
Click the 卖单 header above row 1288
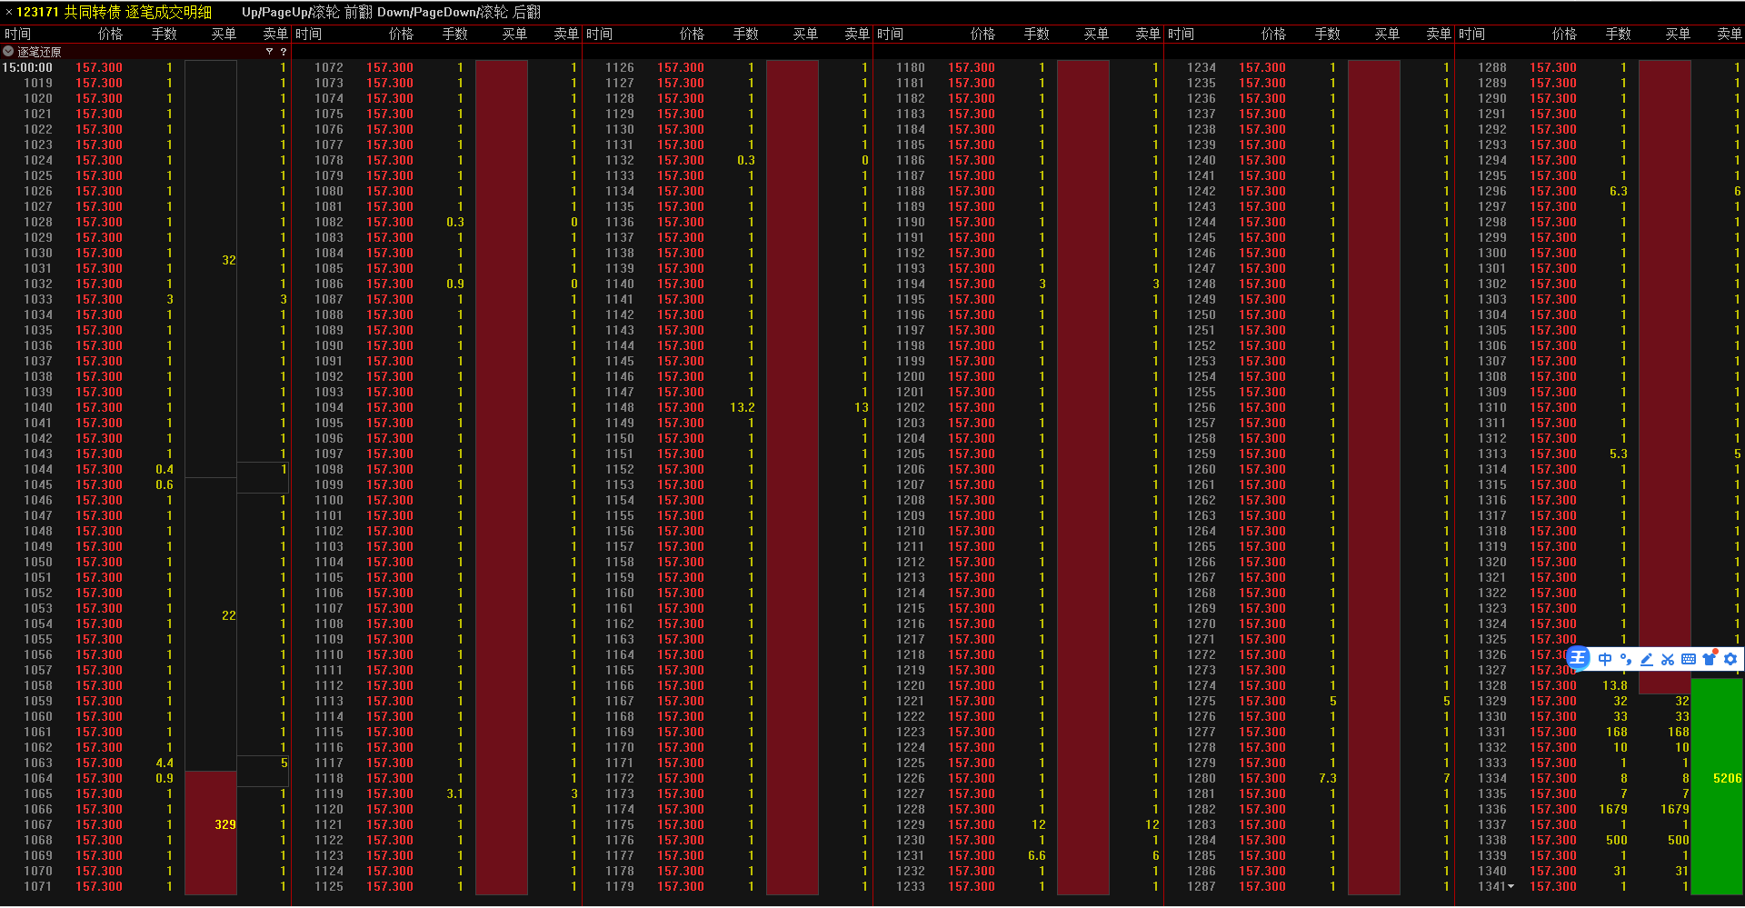(x=1730, y=34)
